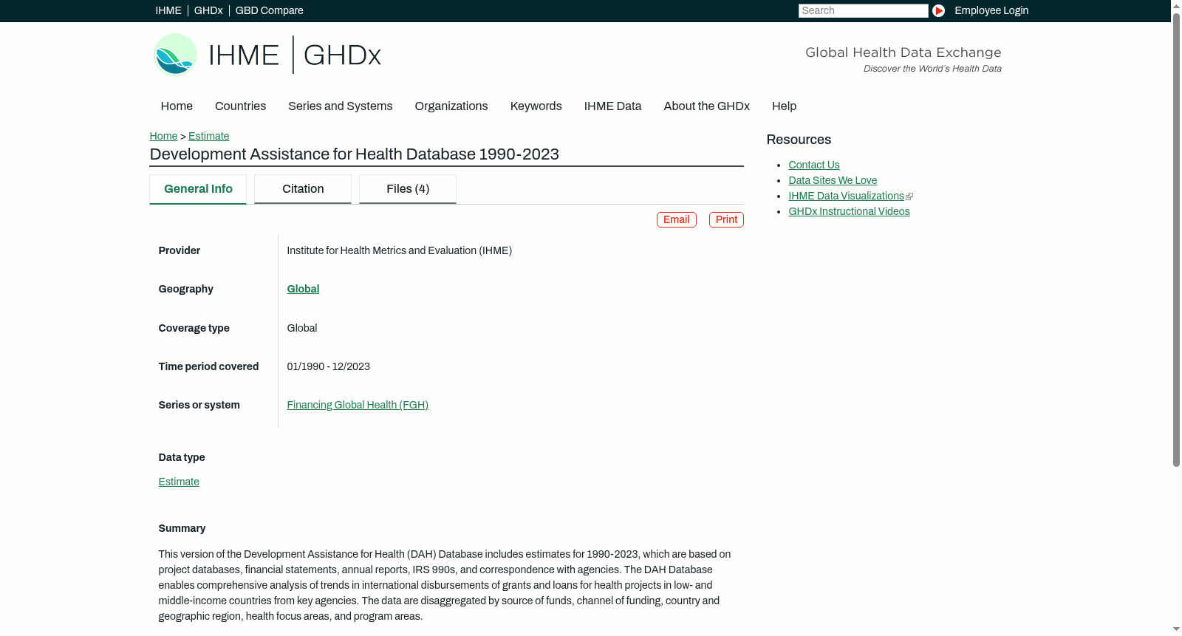Go to Estimate breadcrumb link
1182x636 pixels.
coord(209,136)
